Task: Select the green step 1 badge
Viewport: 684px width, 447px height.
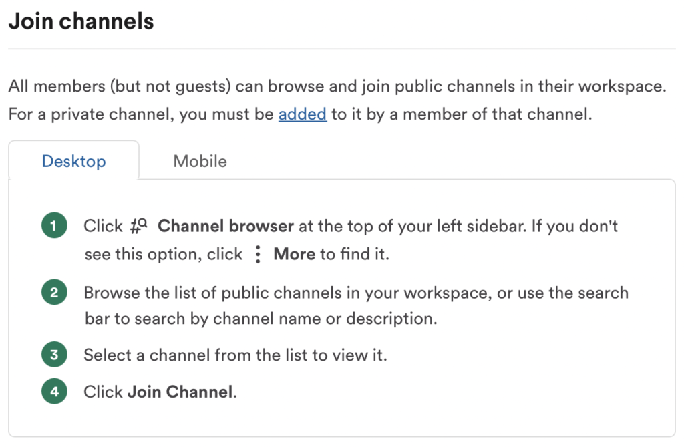Action: click(54, 225)
